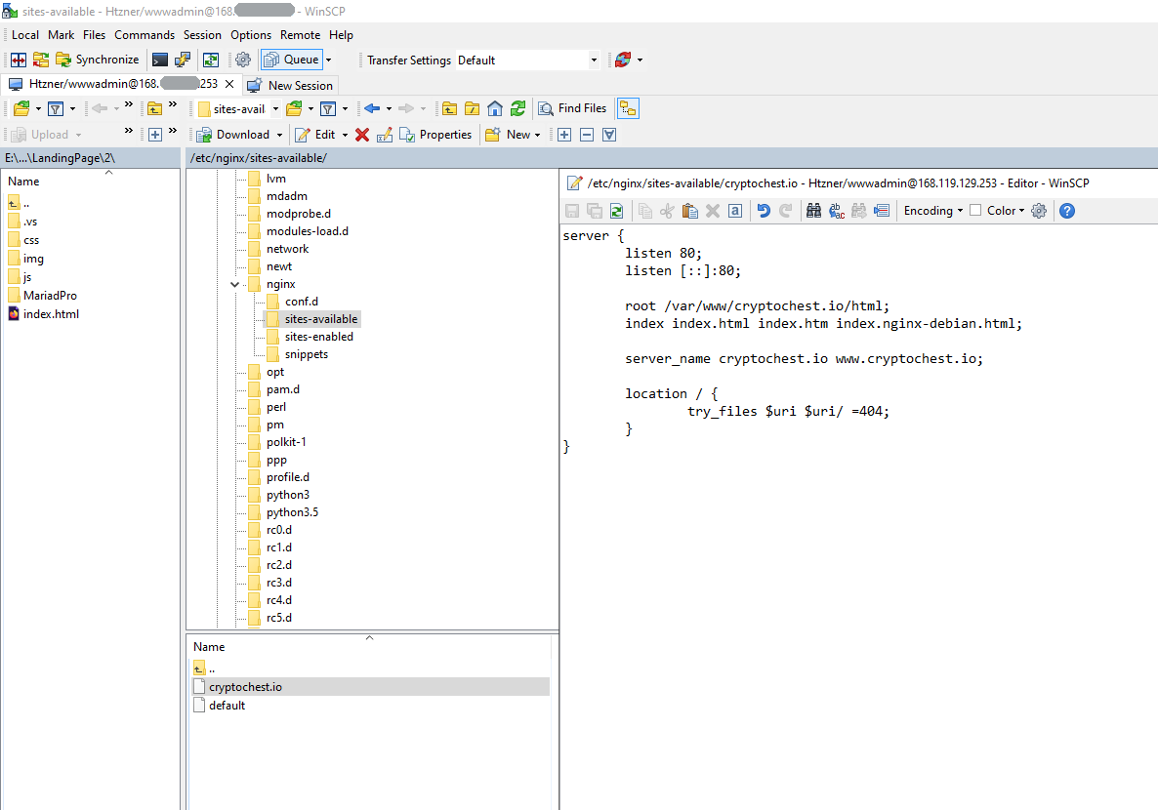Go to remote home directory
Viewport: 1158px width, 810px height.
click(x=495, y=108)
